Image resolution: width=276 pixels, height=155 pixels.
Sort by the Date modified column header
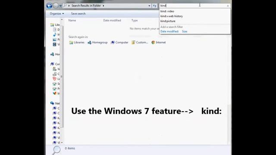pyautogui.click(x=112, y=20)
